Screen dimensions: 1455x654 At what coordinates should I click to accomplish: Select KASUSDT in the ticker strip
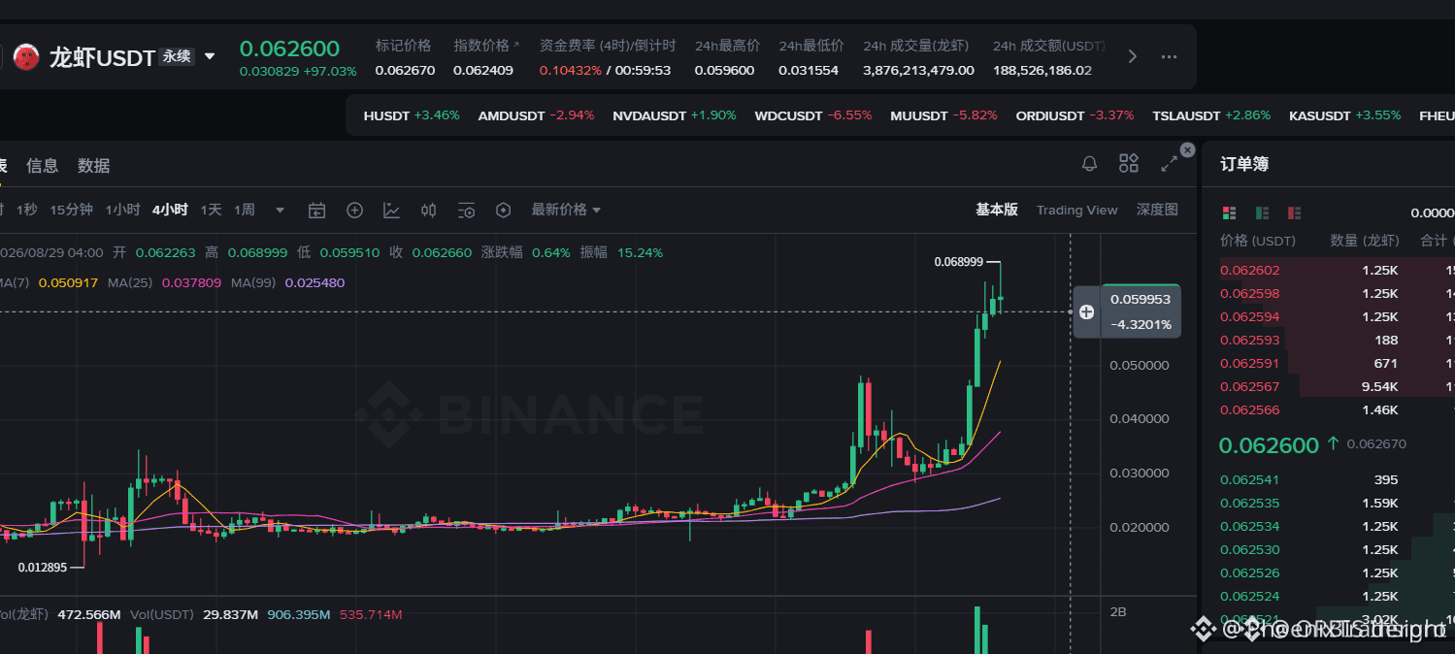pyautogui.click(x=1345, y=115)
